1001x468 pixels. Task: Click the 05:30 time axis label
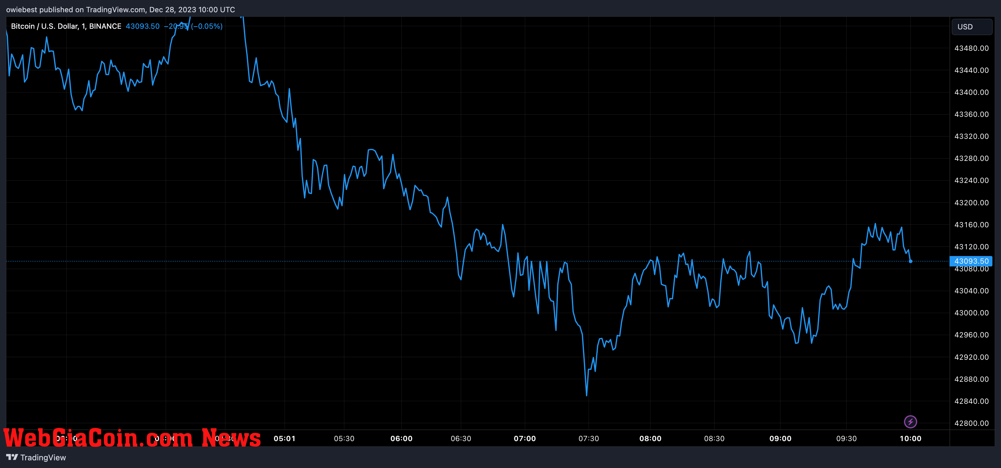(x=344, y=439)
